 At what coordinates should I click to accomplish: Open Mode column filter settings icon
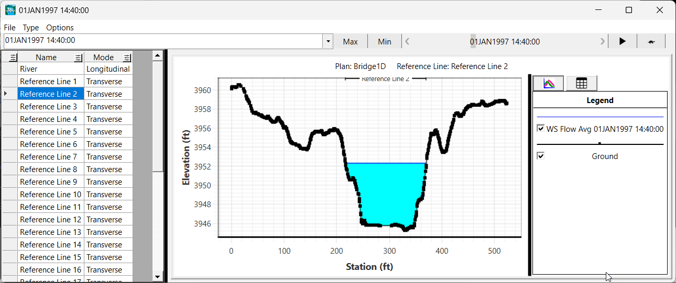(x=127, y=58)
